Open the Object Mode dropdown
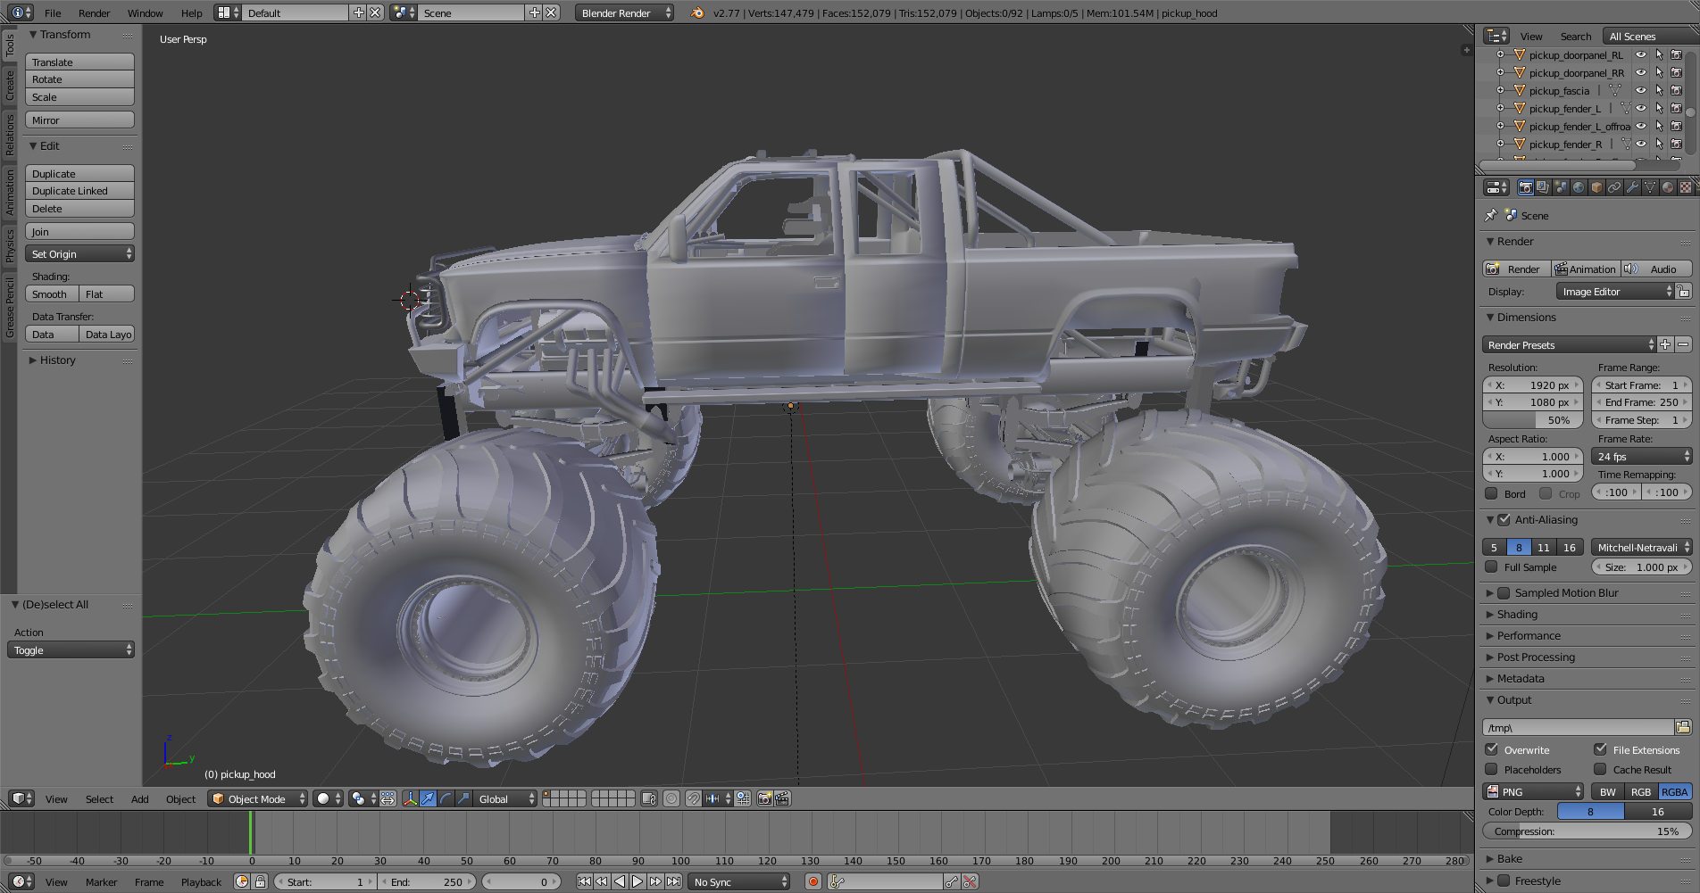1700x893 pixels. click(x=257, y=798)
